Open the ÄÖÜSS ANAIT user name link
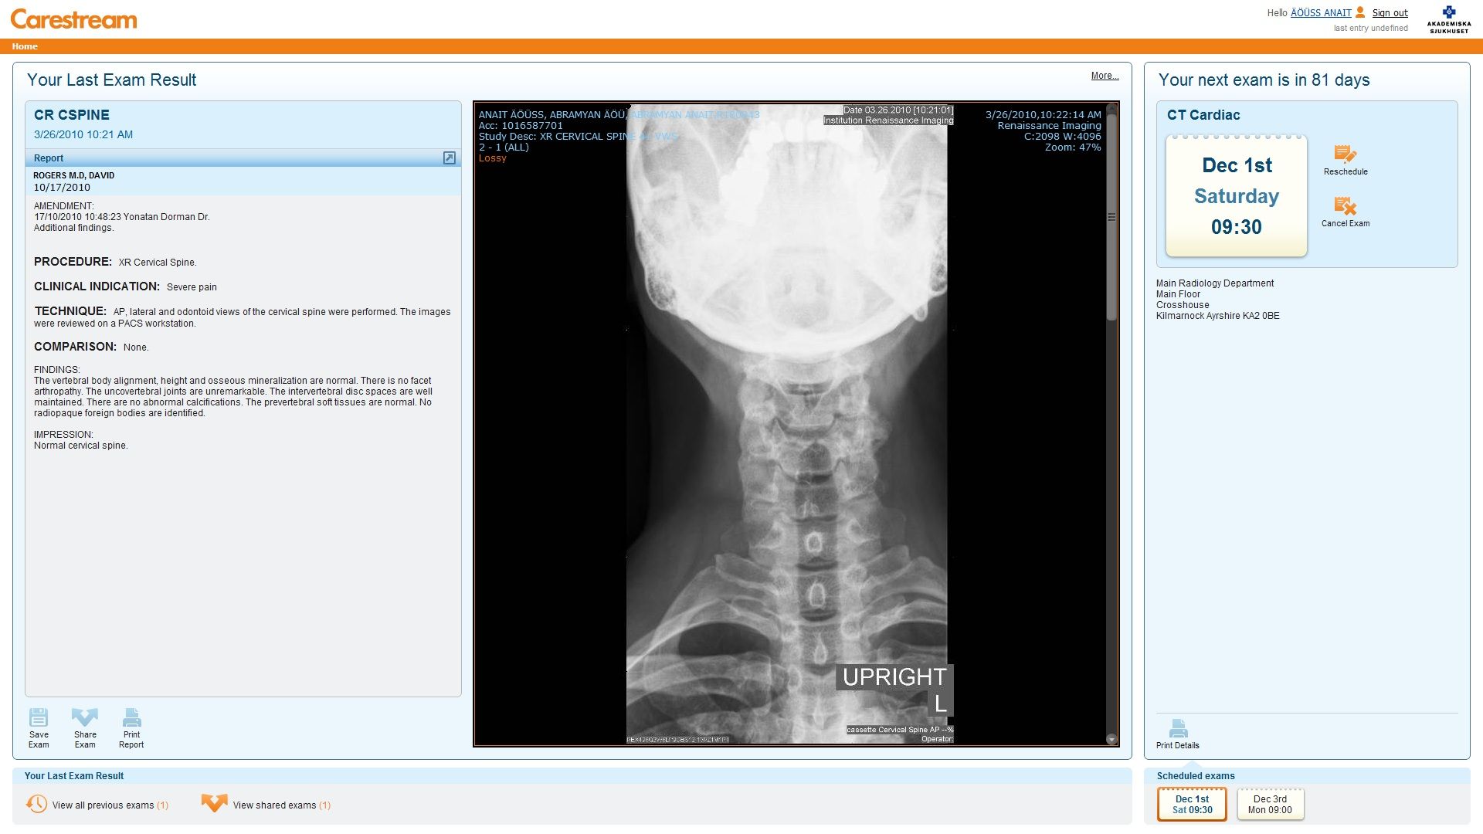 1321,13
